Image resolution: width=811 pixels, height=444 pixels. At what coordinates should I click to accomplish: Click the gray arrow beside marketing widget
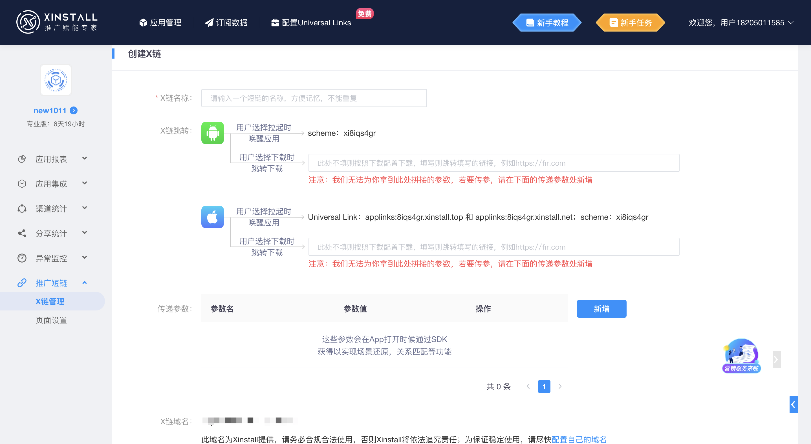coord(777,359)
